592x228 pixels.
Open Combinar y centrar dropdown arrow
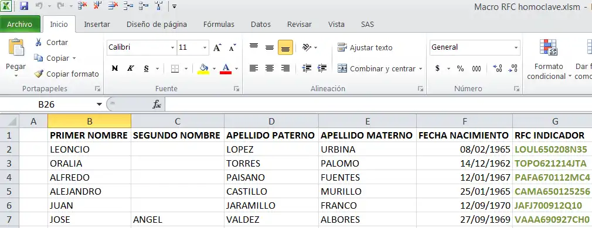[420, 69]
